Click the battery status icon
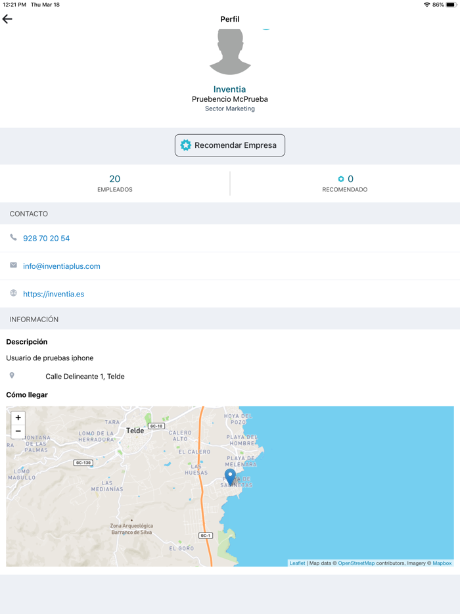This screenshot has width=460, height=614. 451,5
